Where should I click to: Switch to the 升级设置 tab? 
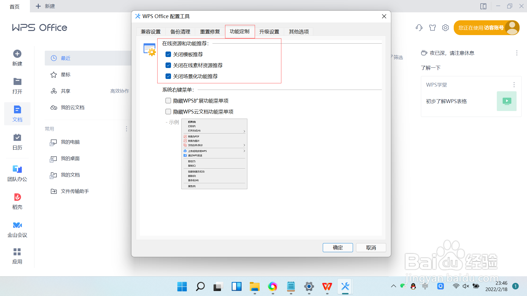pyautogui.click(x=269, y=32)
